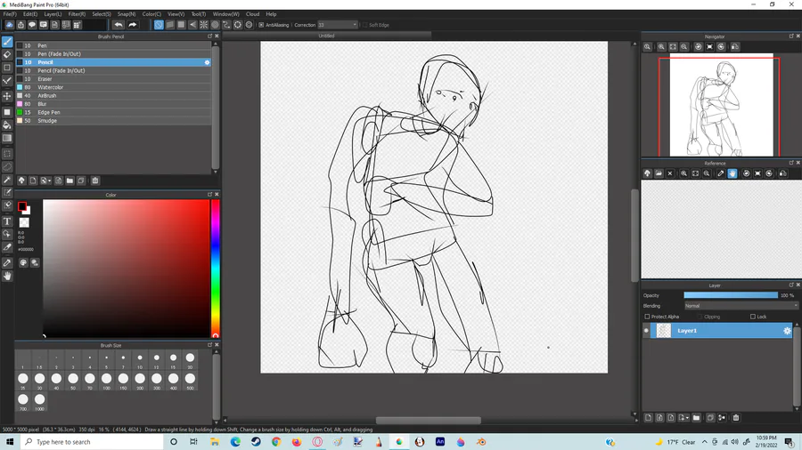802x450 pixels.
Task: Choose the Text tool
Action: [x=7, y=221]
